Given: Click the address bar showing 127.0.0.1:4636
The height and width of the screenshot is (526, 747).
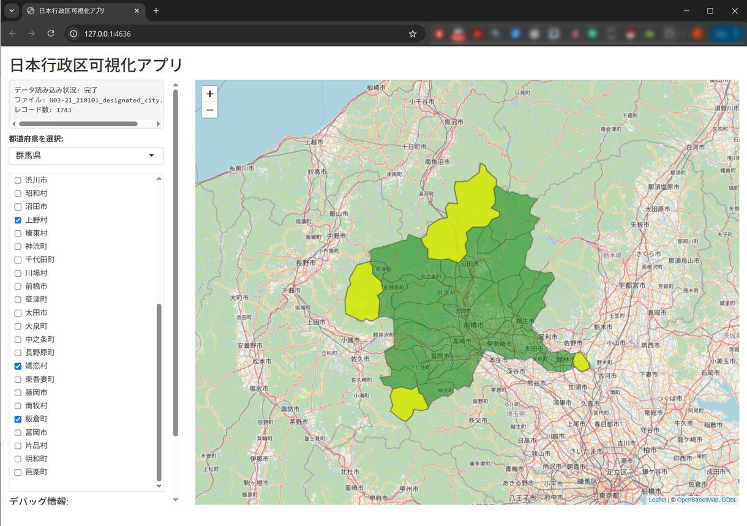Looking at the screenshot, I should click(245, 34).
